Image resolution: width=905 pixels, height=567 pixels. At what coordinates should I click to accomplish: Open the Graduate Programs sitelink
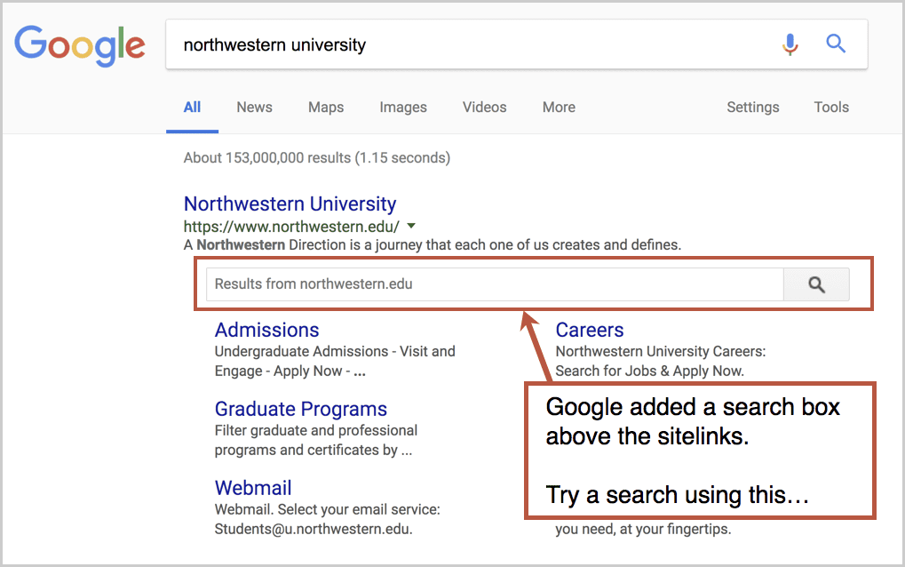coord(301,409)
